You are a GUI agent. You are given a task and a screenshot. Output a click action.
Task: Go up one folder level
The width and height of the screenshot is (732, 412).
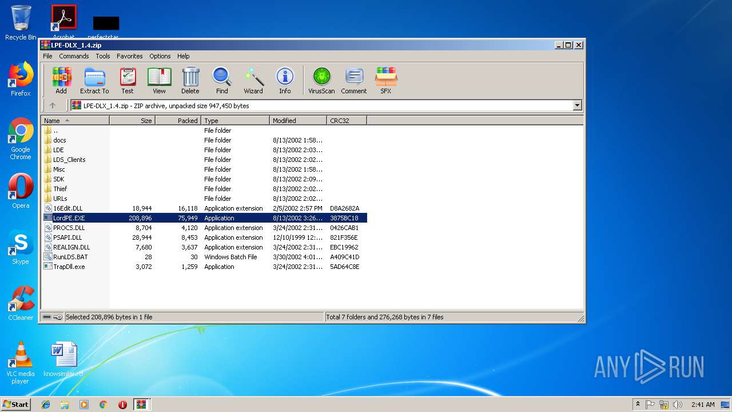tap(53, 105)
